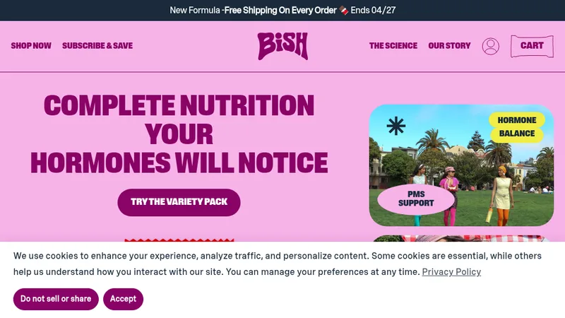The width and height of the screenshot is (565, 318).
Task: Click the BISH logo
Action: tap(282, 46)
